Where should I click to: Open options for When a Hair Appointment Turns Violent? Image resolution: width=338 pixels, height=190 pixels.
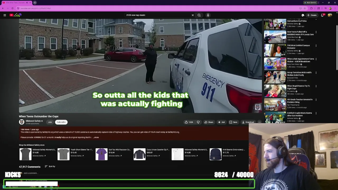pyautogui.click(x=316, y=59)
